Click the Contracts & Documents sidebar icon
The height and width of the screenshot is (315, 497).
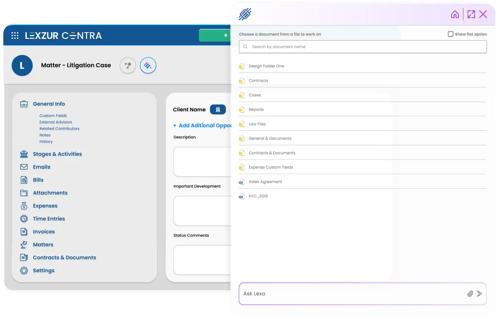(x=24, y=258)
